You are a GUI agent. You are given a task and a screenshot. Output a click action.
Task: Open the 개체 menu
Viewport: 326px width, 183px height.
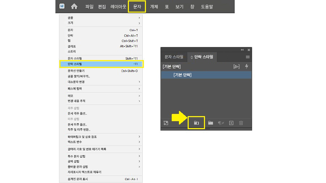(154, 7)
